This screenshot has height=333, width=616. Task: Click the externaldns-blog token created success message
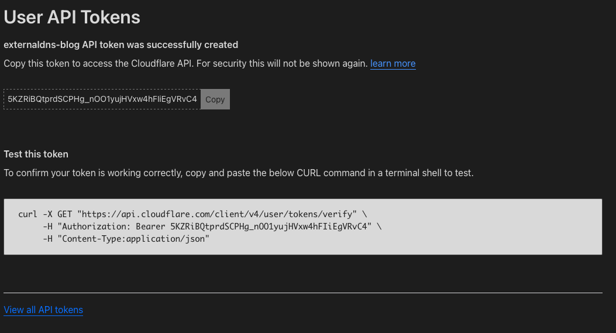click(x=121, y=45)
